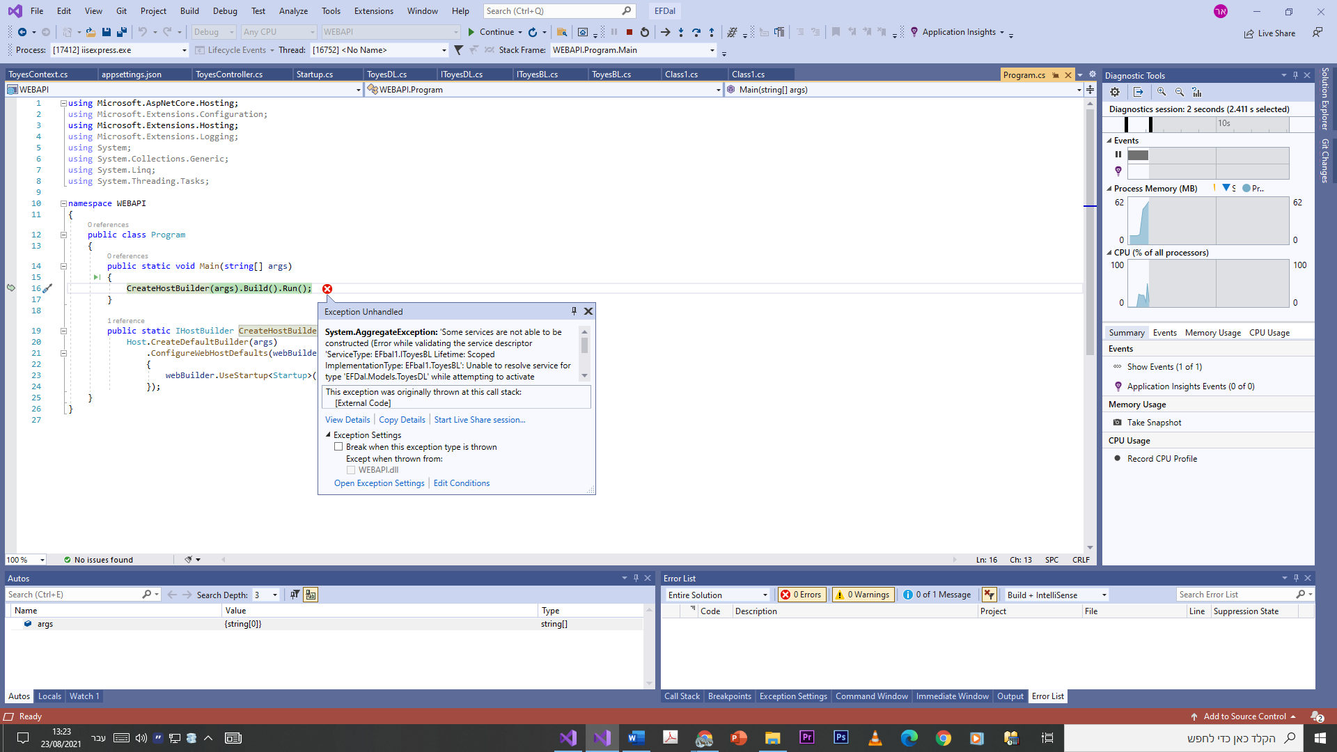Viewport: 1337px width, 752px height.
Task: Stop debugging with the red square
Action: pyautogui.click(x=629, y=32)
